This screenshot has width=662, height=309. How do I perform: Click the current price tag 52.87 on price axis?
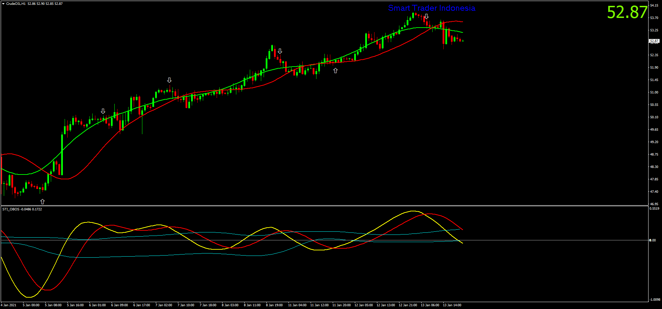[654, 41]
